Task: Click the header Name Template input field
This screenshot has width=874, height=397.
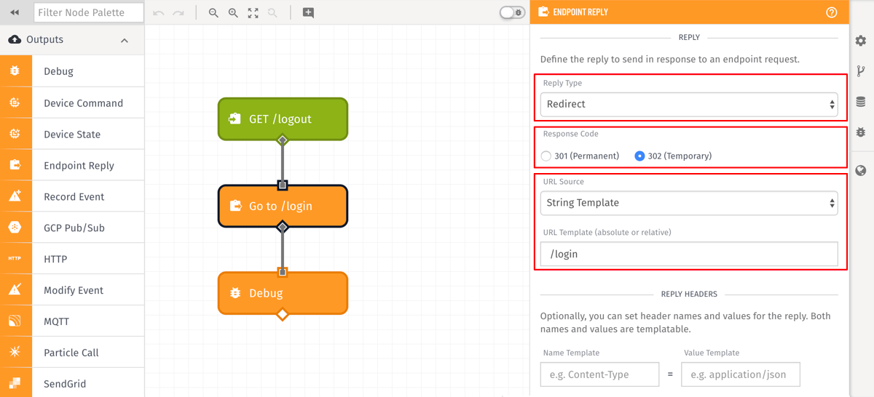Action: click(x=599, y=374)
